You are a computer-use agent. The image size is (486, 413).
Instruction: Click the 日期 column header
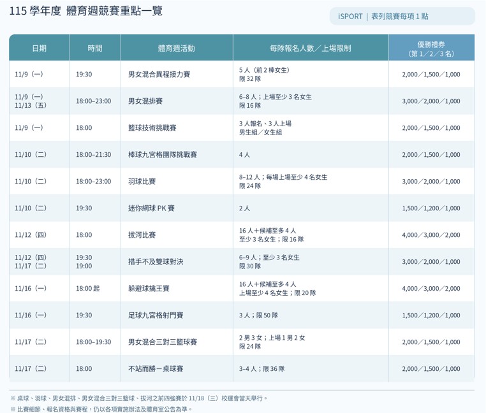(x=40, y=48)
